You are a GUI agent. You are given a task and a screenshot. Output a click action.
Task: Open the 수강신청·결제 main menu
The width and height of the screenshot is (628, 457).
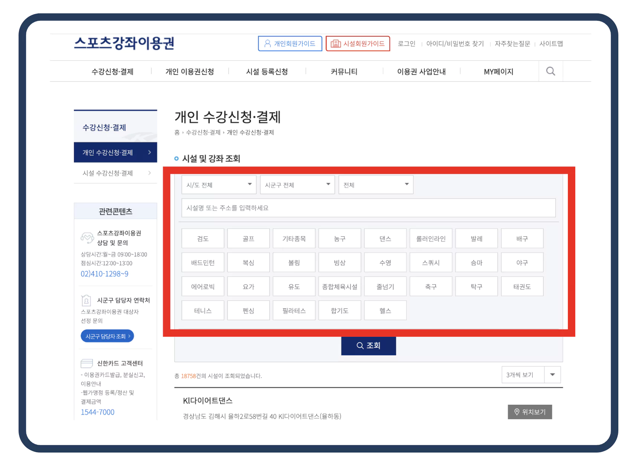click(x=112, y=72)
